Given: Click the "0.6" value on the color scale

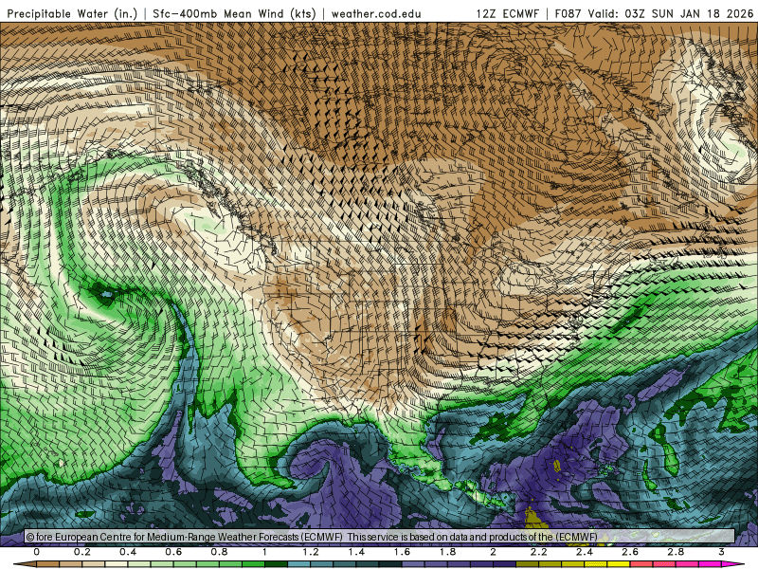Looking at the screenshot, I should tap(173, 552).
